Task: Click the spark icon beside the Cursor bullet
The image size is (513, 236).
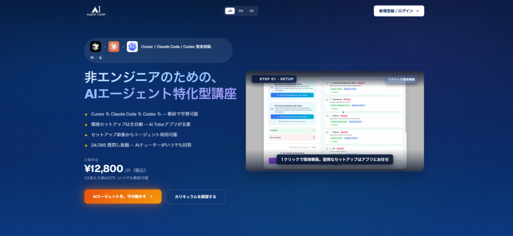Action: pyautogui.click(x=86, y=114)
